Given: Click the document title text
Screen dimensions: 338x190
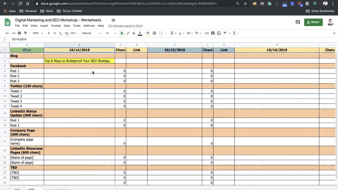Looking at the screenshot, I should (x=58, y=20).
